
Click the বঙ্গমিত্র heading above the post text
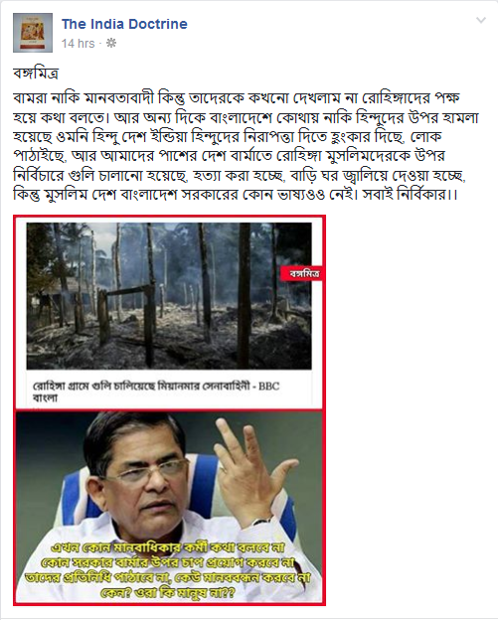pyautogui.click(x=36, y=74)
